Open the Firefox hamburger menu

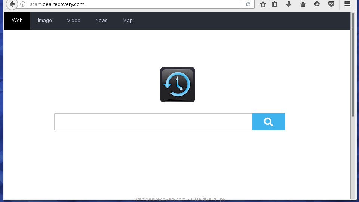pyautogui.click(x=347, y=4)
